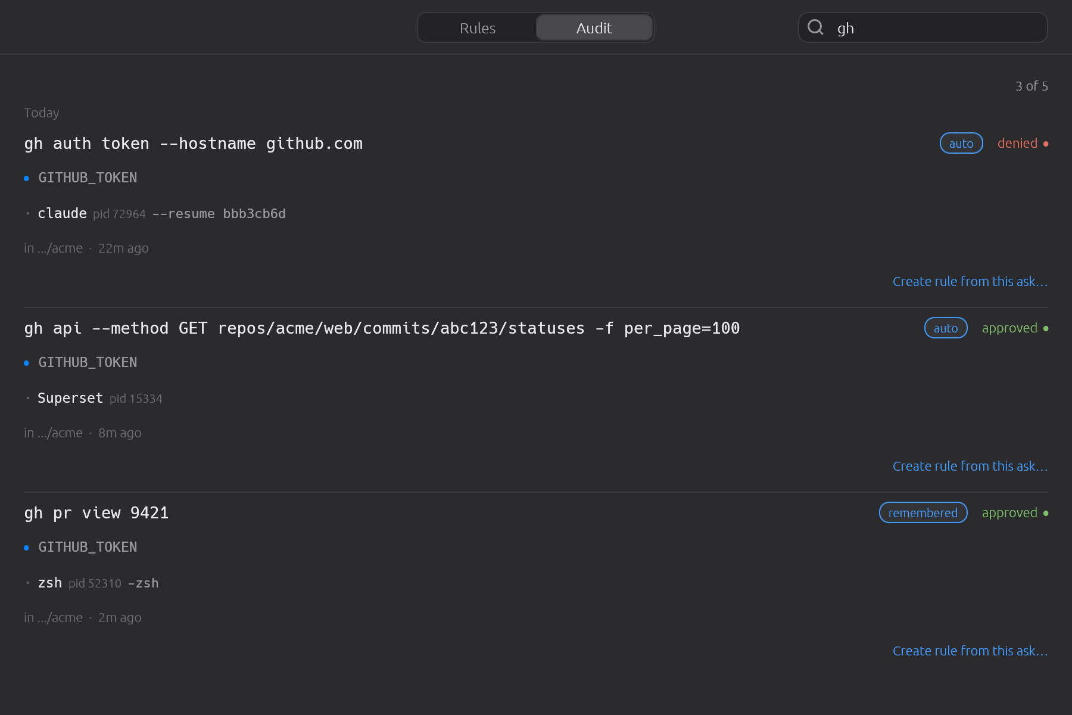The width and height of the screenshot is (1072, 715).
Task: Click the remembered badge on gh pr view
Action: [x=923, y=512]
